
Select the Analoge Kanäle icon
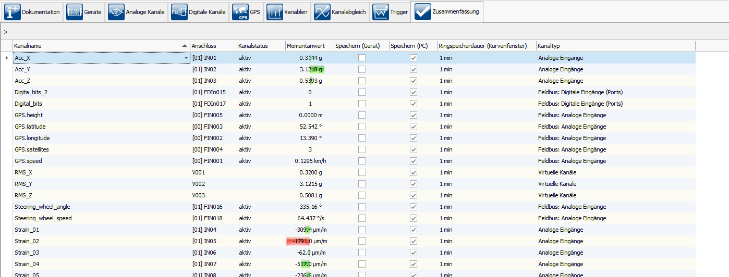tap(116, 12)
